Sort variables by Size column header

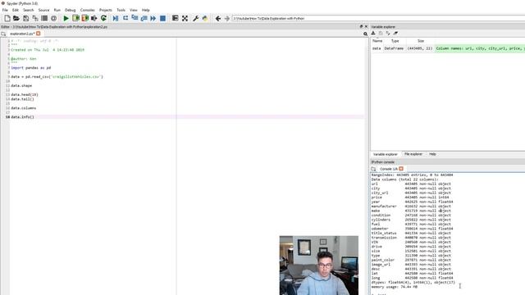click(x=421, y=41)
